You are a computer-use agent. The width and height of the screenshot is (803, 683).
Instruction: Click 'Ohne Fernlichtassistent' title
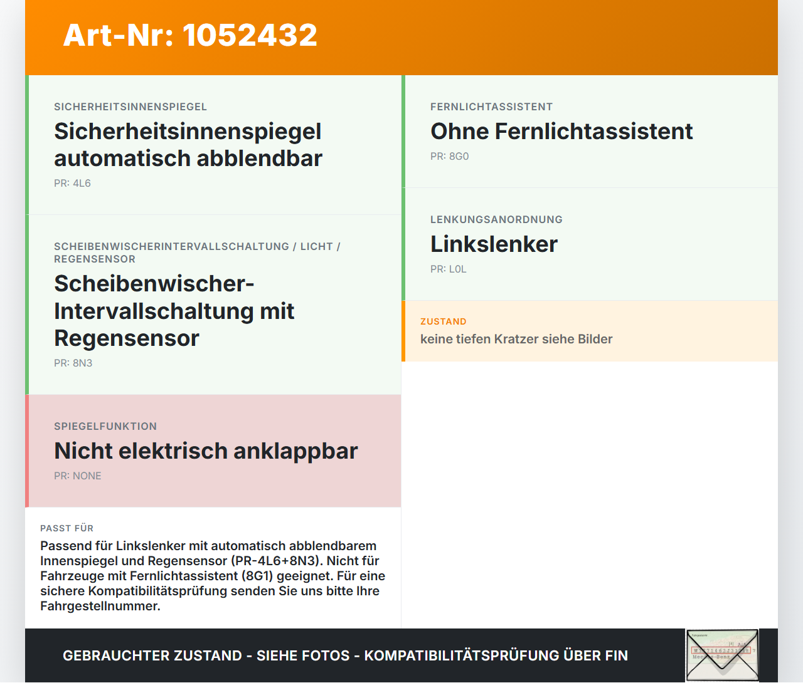pyautogui.click(x=561, y=132)
